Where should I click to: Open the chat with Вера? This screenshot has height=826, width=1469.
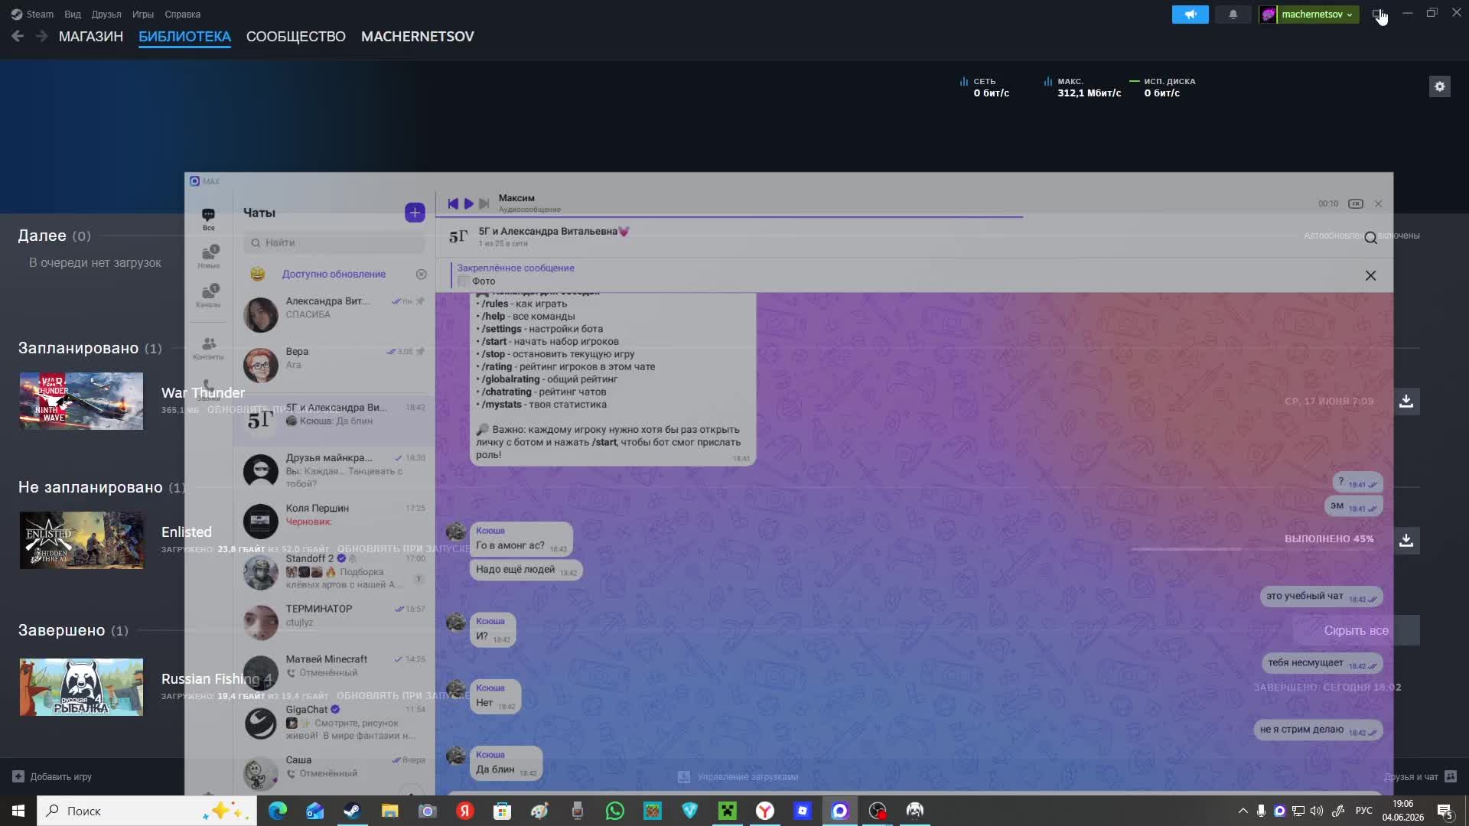pyautogui.click(x=334, y=364)
